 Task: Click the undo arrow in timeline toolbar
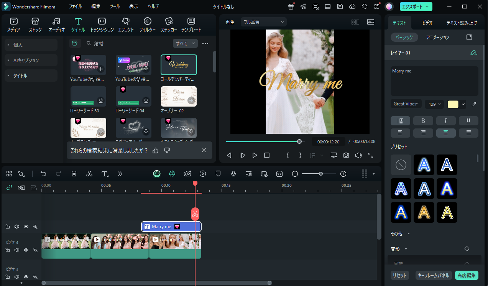[x=43, y=174]
